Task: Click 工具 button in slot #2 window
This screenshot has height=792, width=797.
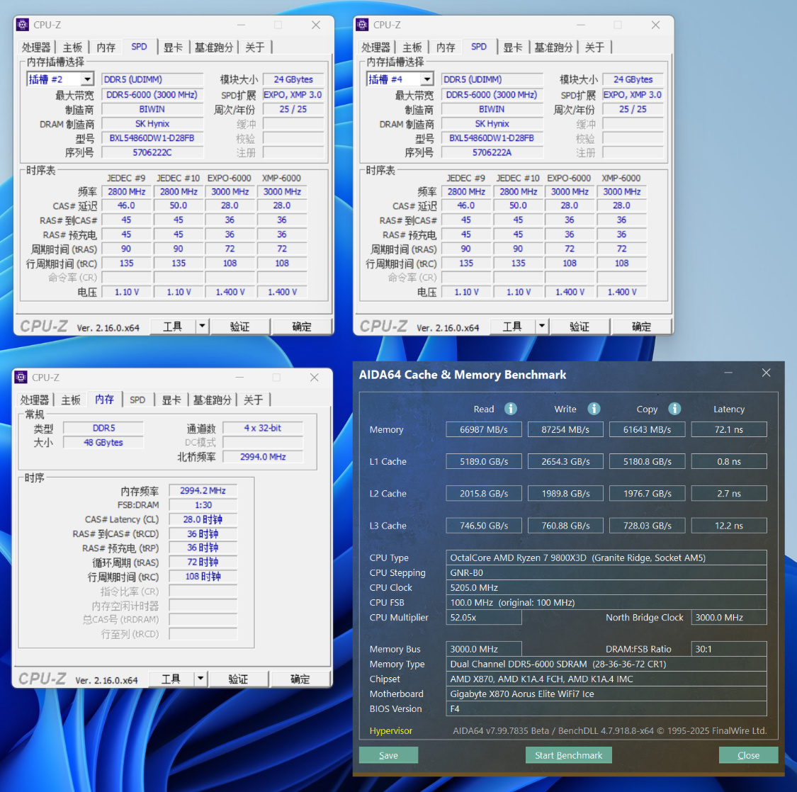Action: coord(173,327)
